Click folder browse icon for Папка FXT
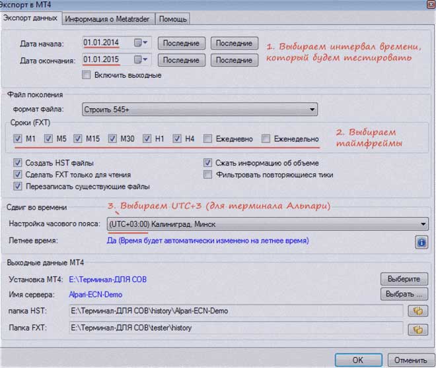The height and width of the screenshot is (368, 436). point(418,328)
